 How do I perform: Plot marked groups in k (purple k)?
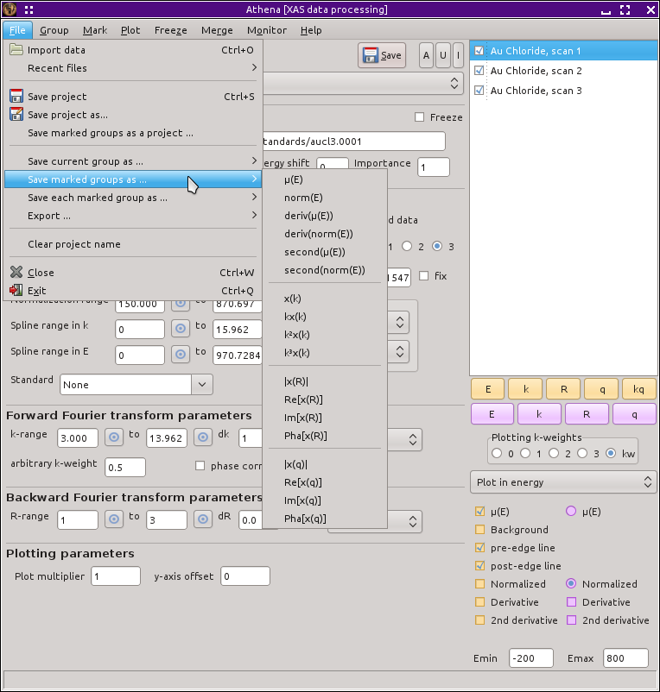[x=539, y=414]
